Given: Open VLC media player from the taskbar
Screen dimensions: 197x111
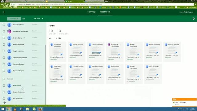Looking at the screenshot, I should (x=15, y=109).
